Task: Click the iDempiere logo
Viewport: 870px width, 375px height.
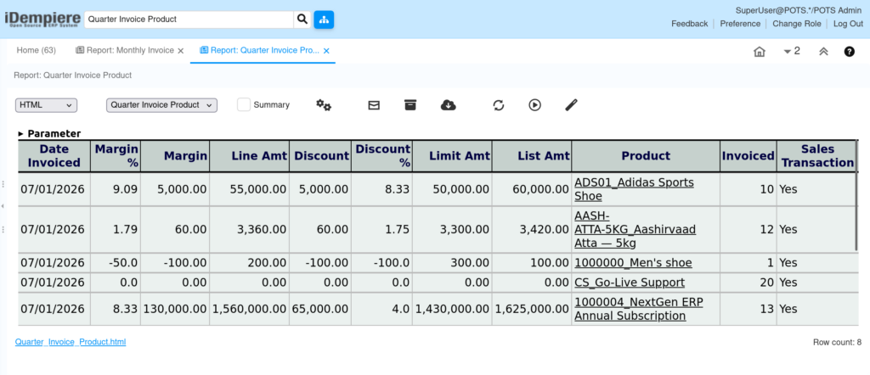Action: [42, 20]
